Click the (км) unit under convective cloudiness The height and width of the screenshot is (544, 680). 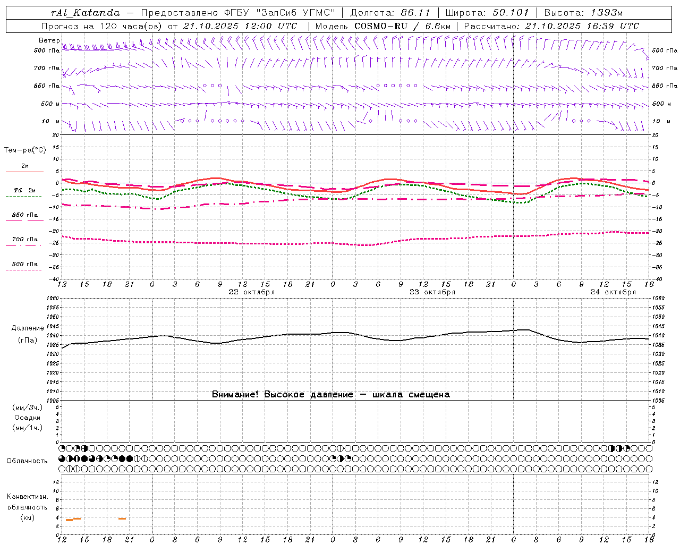point(27,517)
